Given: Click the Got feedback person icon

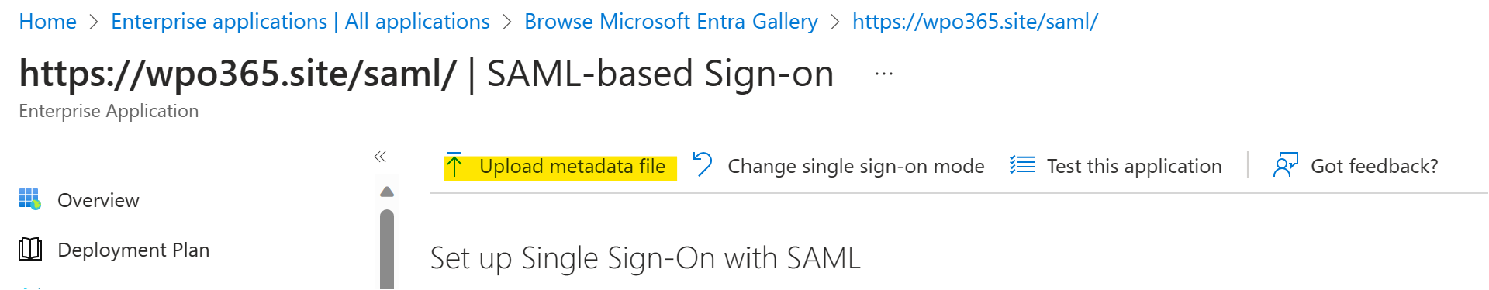Looking at the screenshot, I should coord(1286,165).
